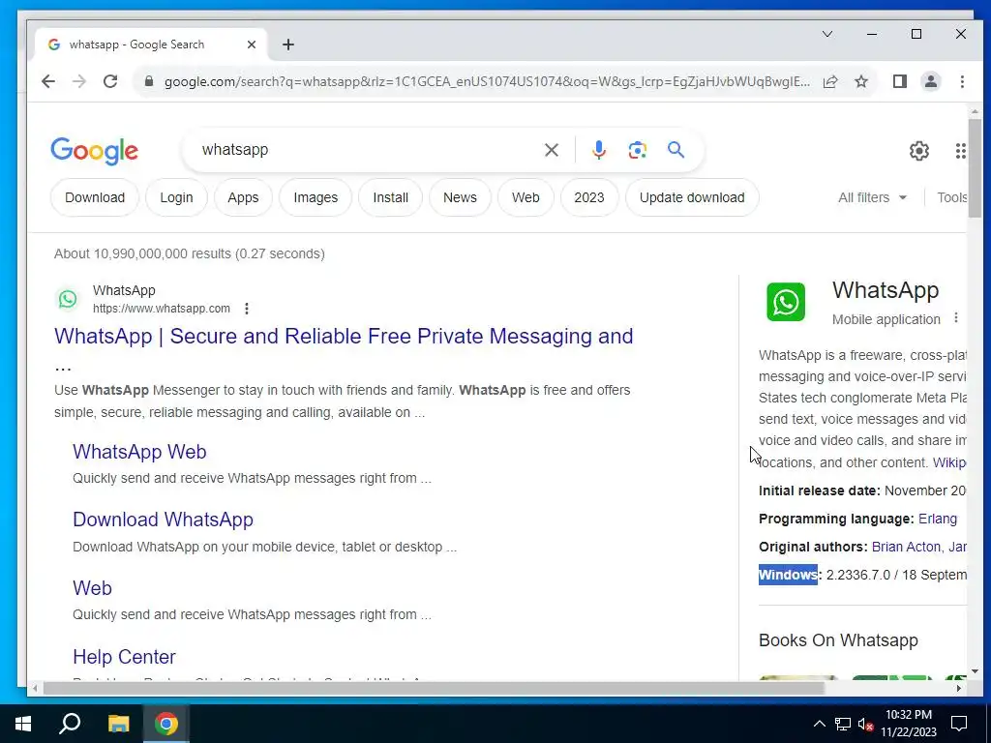Screen dimensions: 991x743
Task: Show hidden system tray icons
Action: (819, 724)
